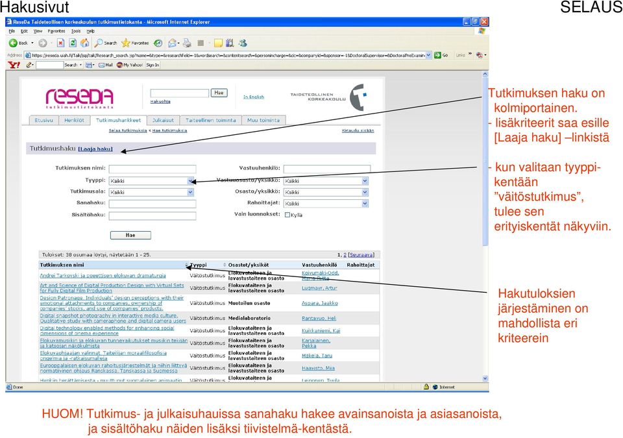Image resolution: width=623 pixels, height=438 pixels.
Task: Open the Tyyppi dropdown
Action: click(191, 181)
